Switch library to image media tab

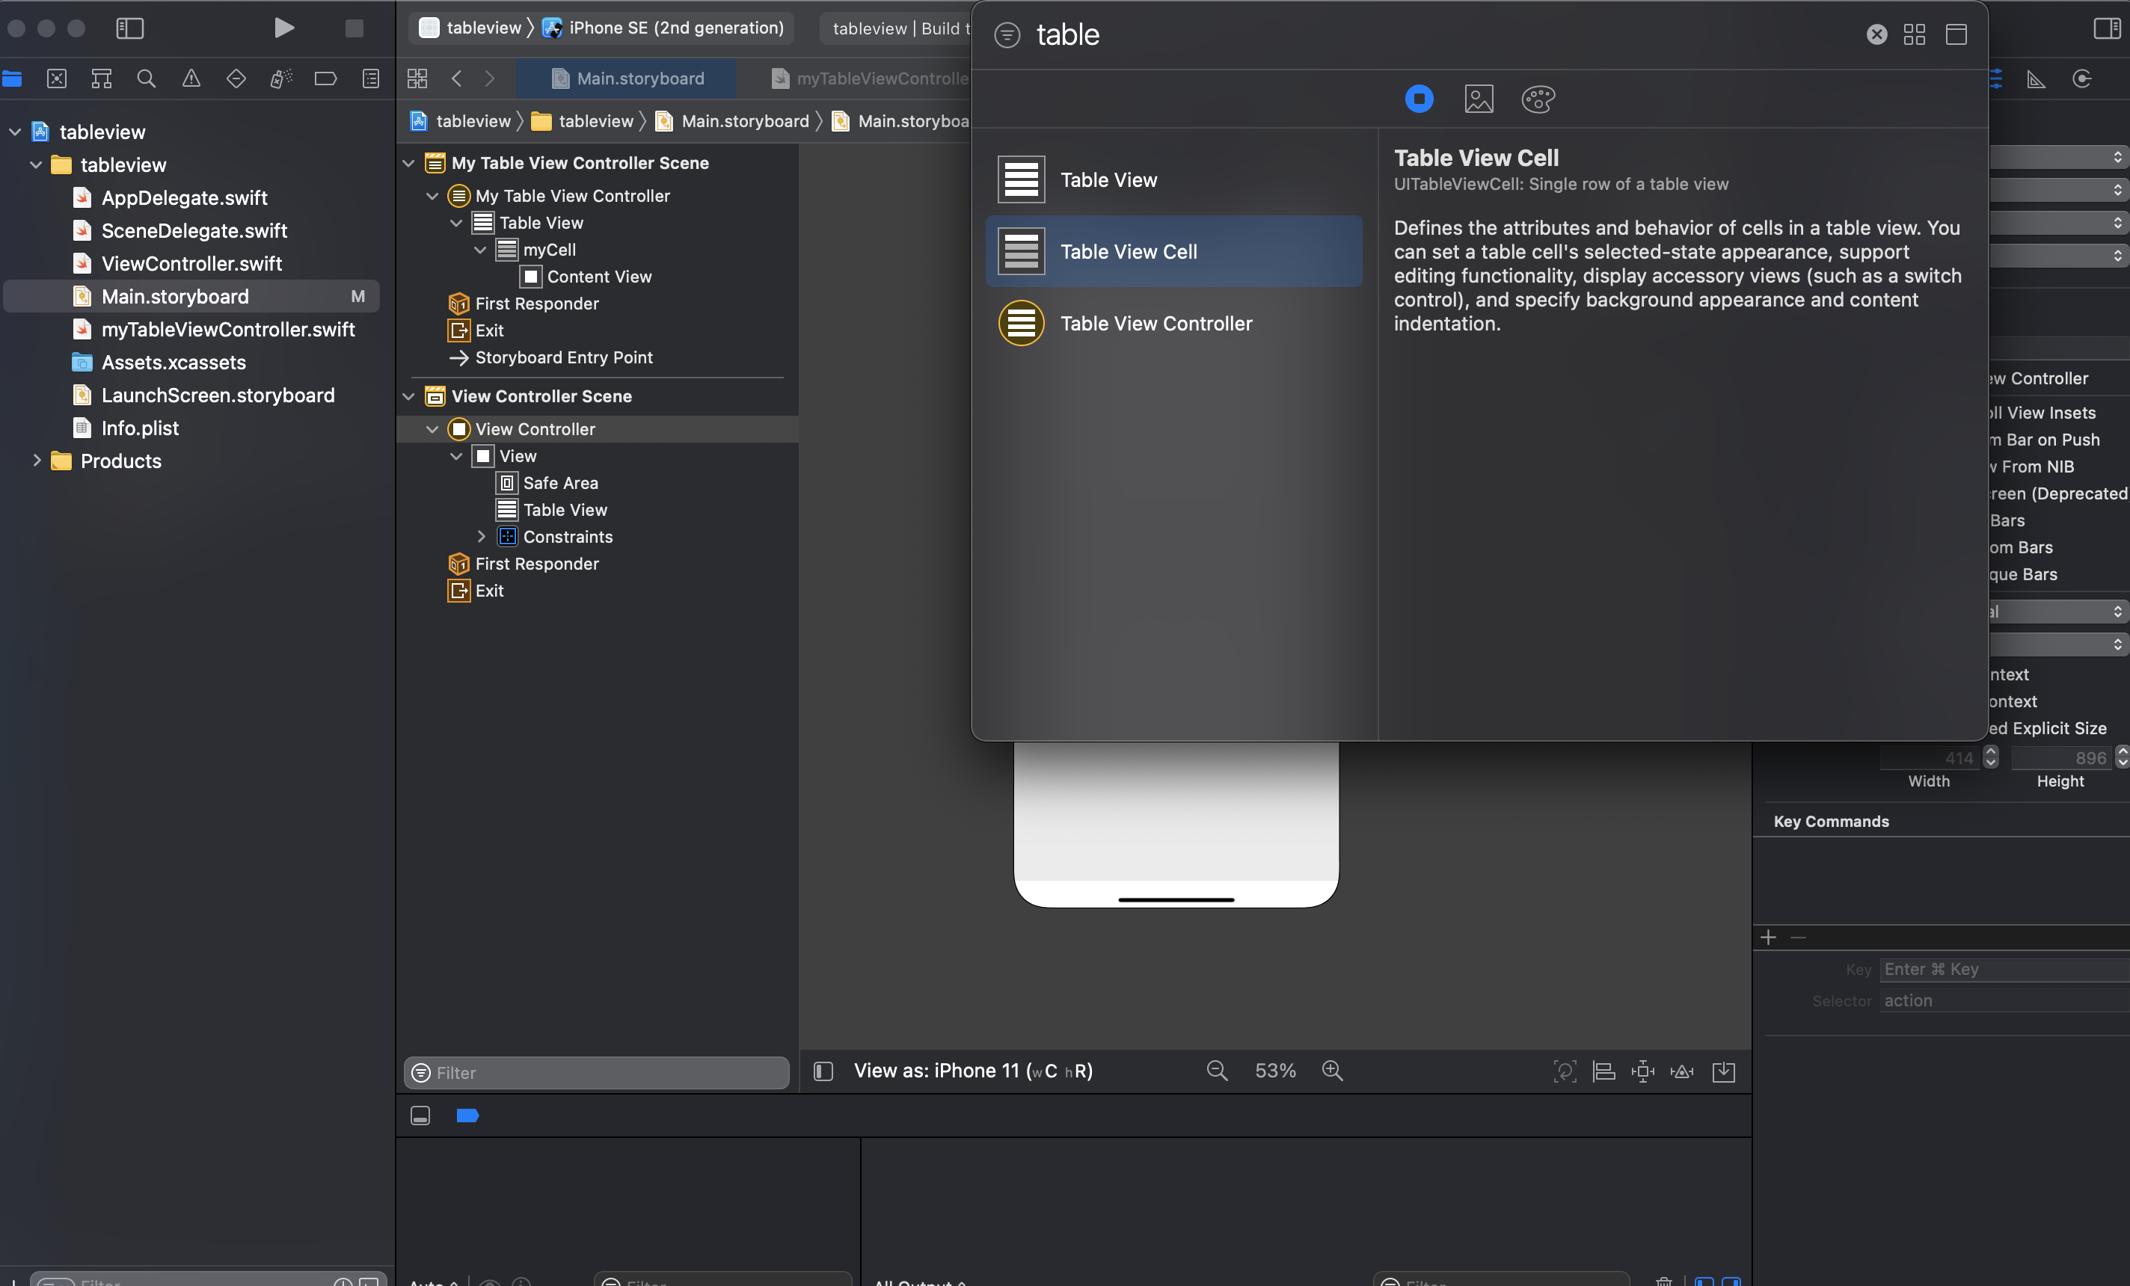pos(1478,99)
